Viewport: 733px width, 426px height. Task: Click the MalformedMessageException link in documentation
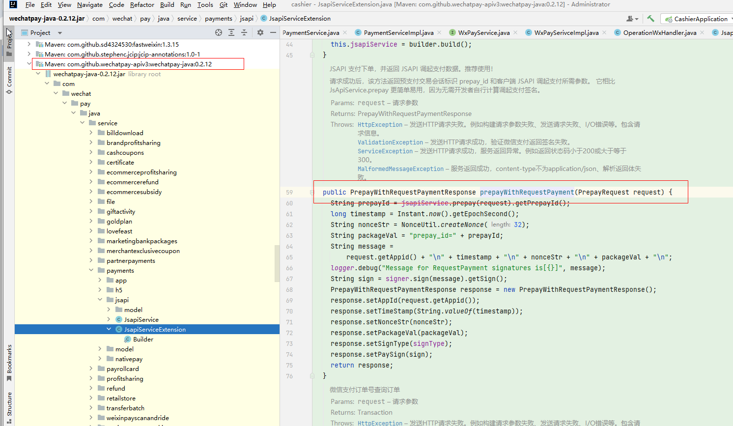click(x=400, y=169)
